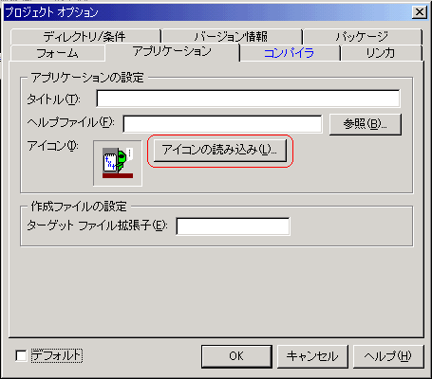Focus the ヘルプファイル text field

(222, 124)
